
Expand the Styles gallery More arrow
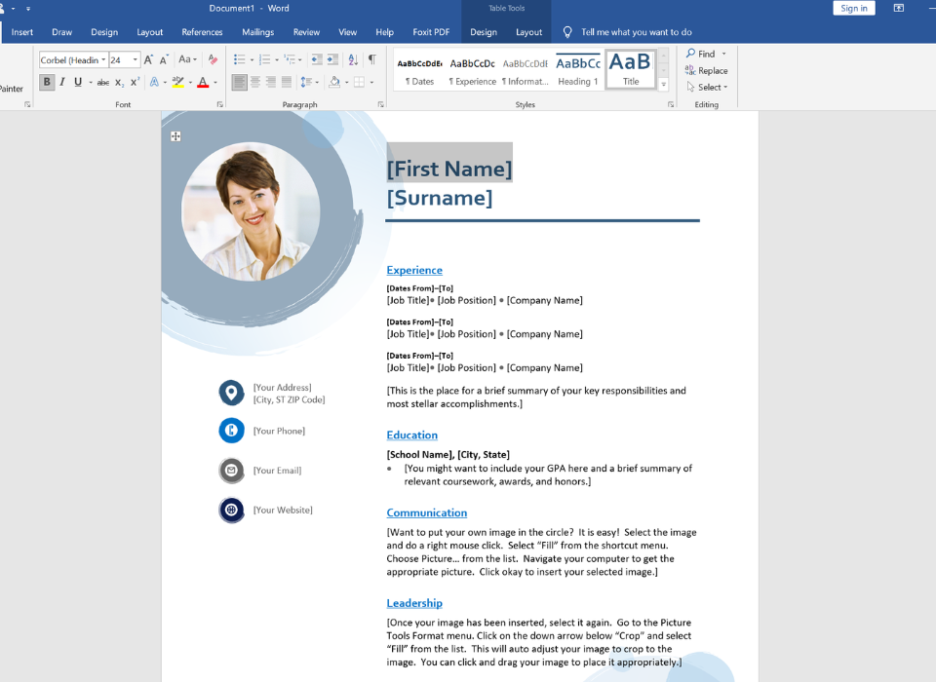(663, 84)
